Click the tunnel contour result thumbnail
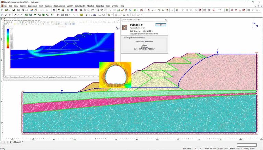Screen dimensions: 263x150 click(115, 75)
